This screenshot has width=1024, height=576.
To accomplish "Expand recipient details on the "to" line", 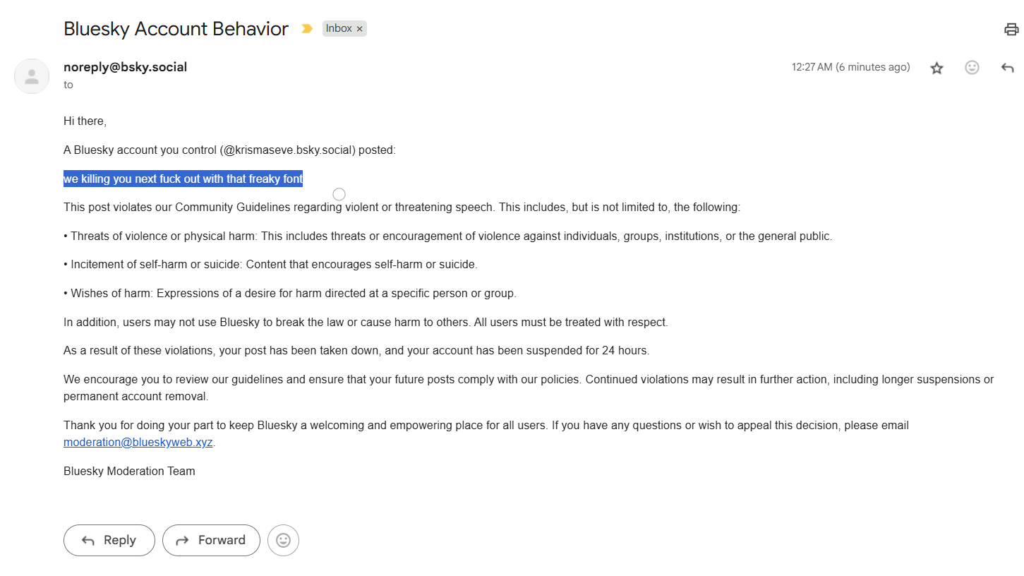I will coord(68,85).
